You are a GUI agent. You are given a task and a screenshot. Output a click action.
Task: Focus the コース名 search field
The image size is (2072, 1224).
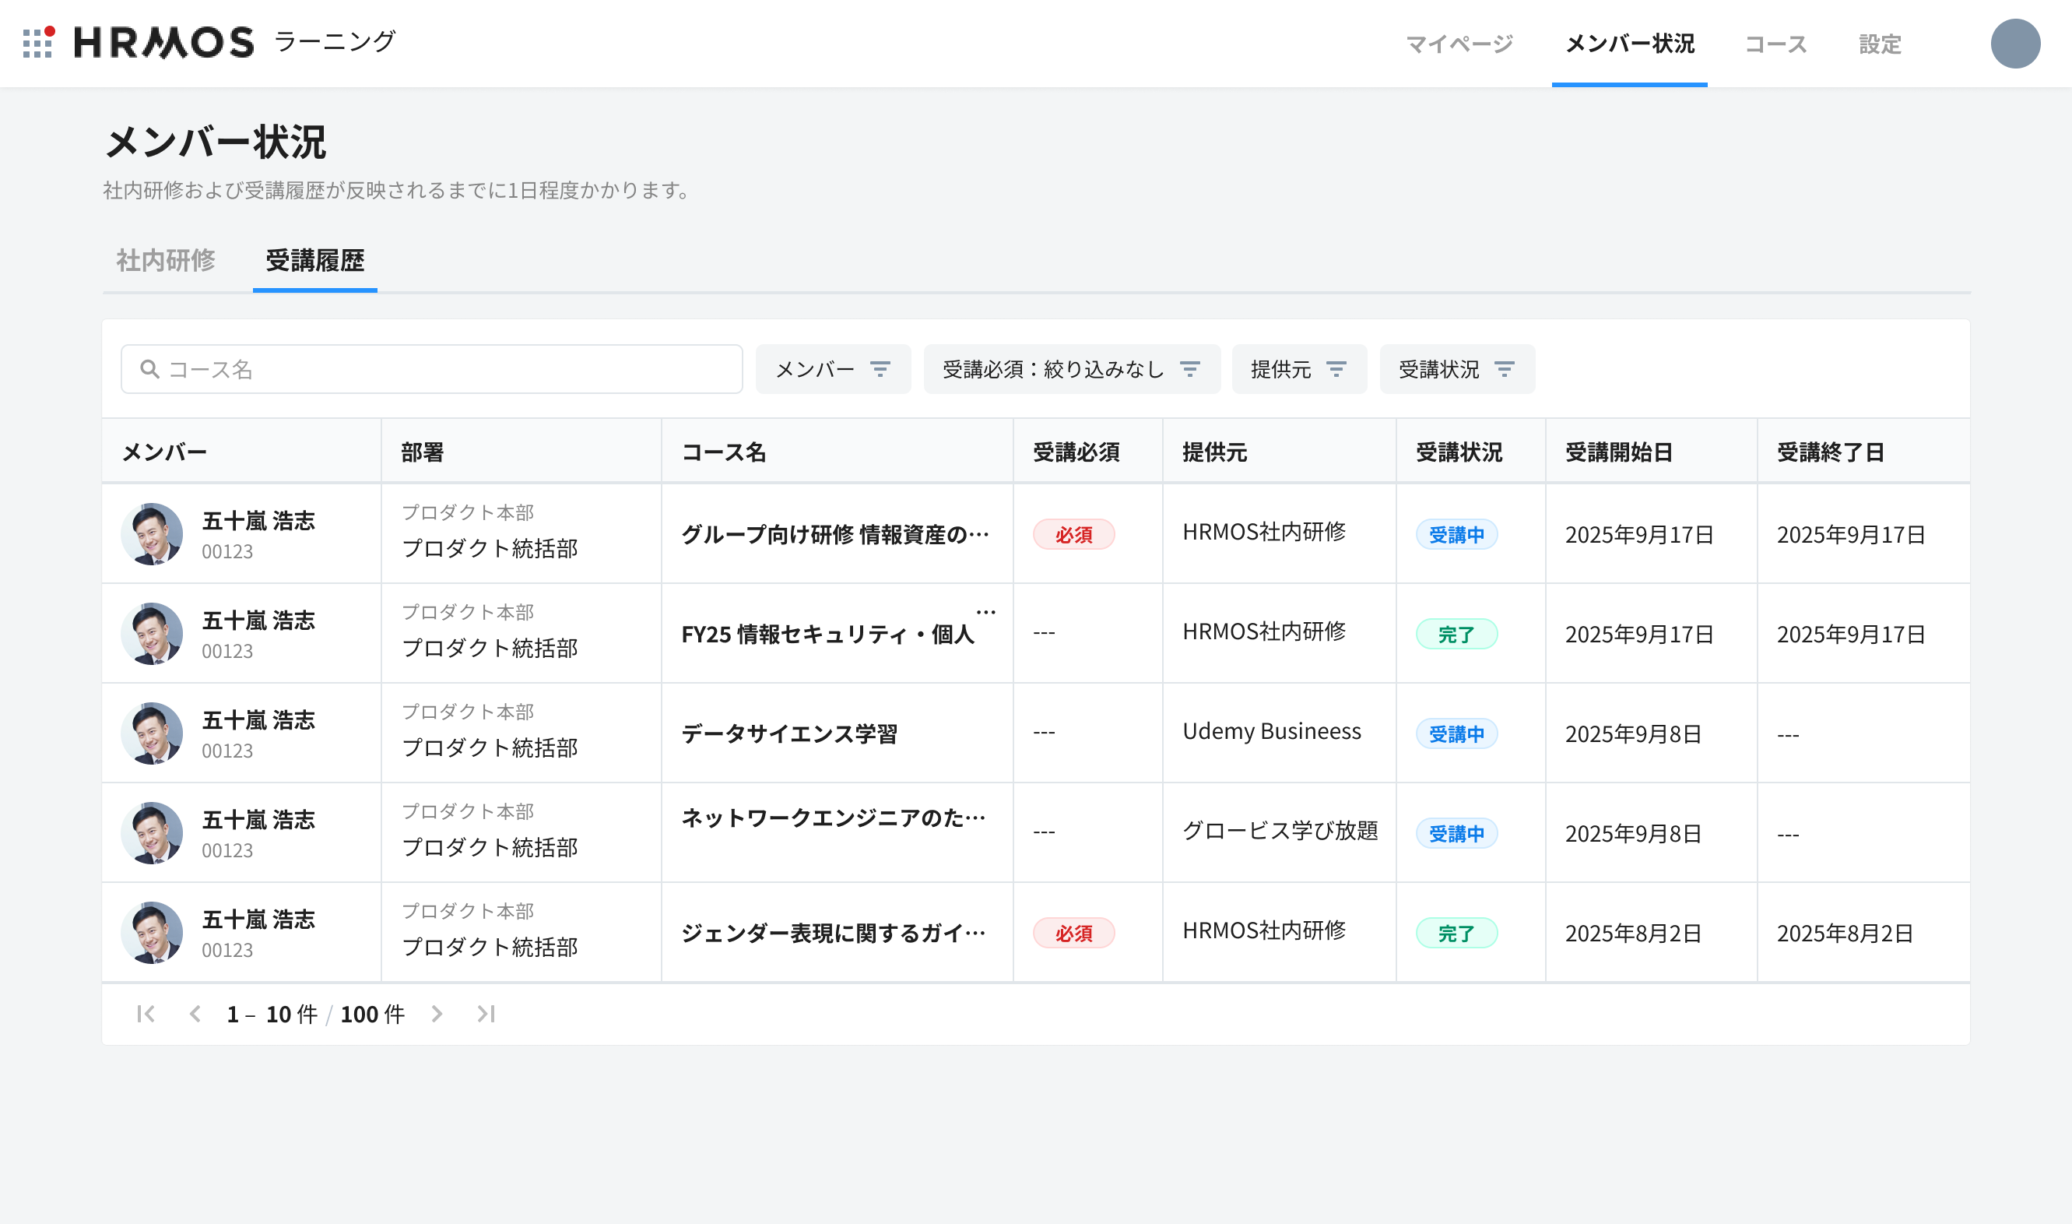[x=432, y=369]
